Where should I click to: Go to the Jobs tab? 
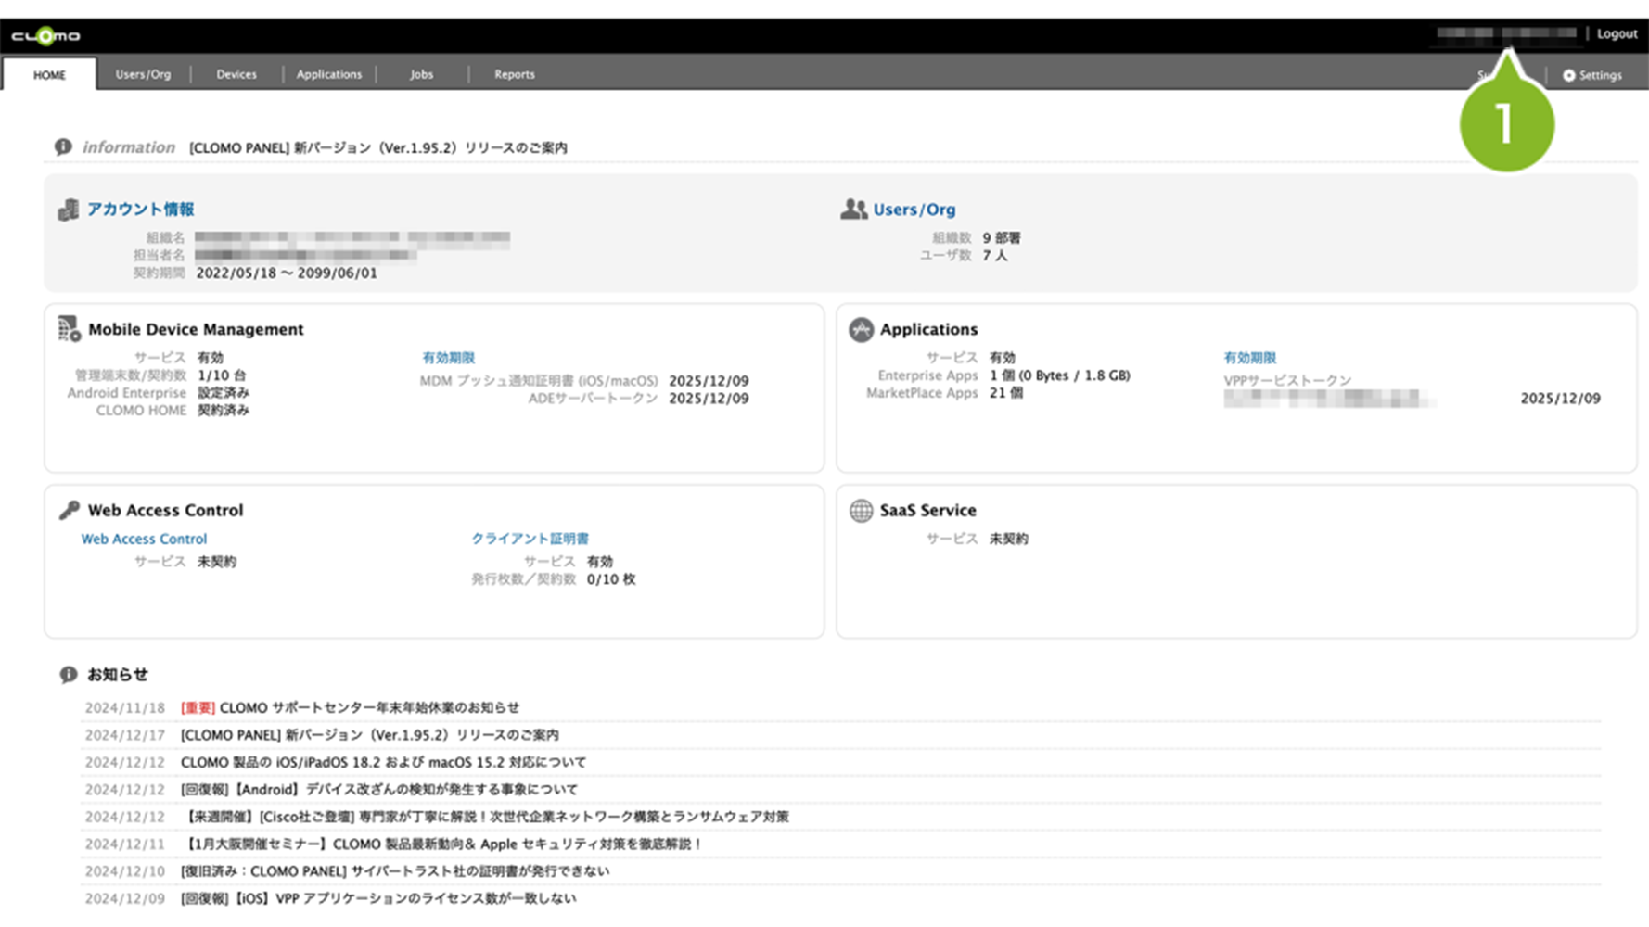422,74
